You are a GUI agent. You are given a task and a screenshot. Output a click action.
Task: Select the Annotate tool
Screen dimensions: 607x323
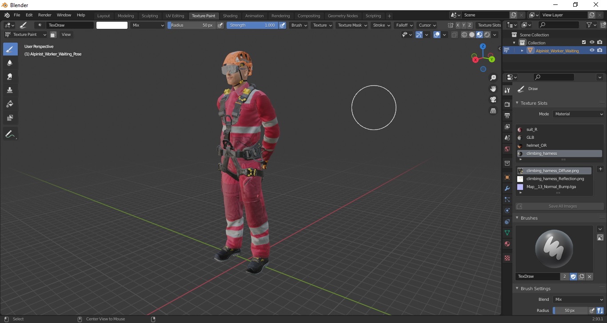[x=10, y=134]
